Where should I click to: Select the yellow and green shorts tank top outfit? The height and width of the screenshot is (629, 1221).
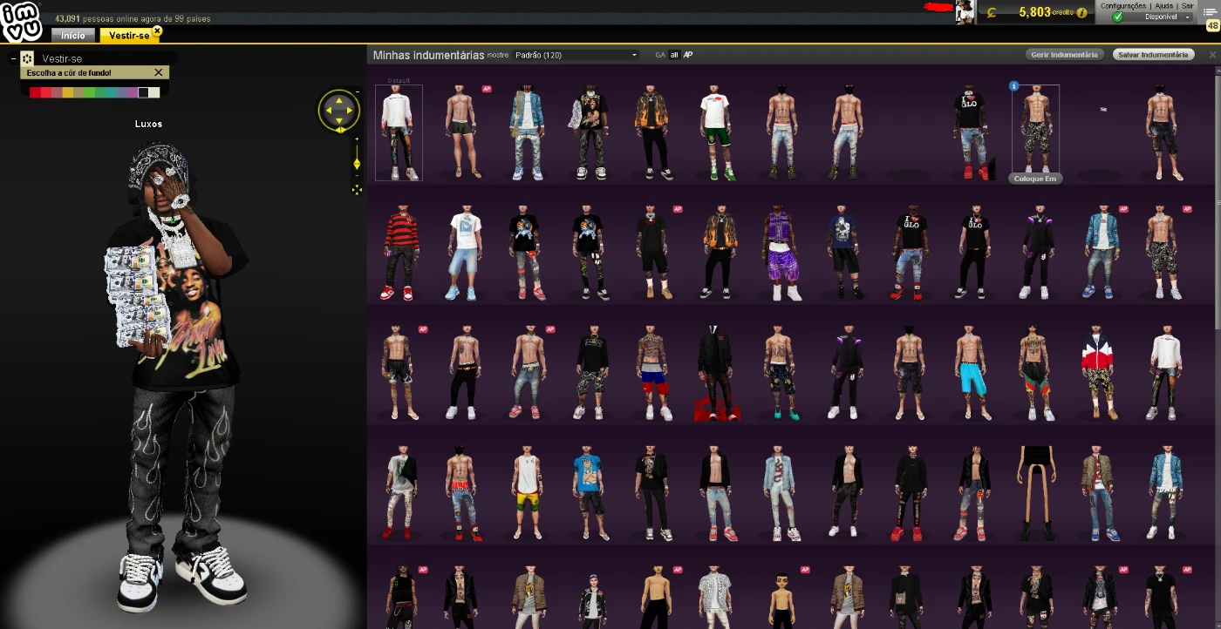point(528,493)
